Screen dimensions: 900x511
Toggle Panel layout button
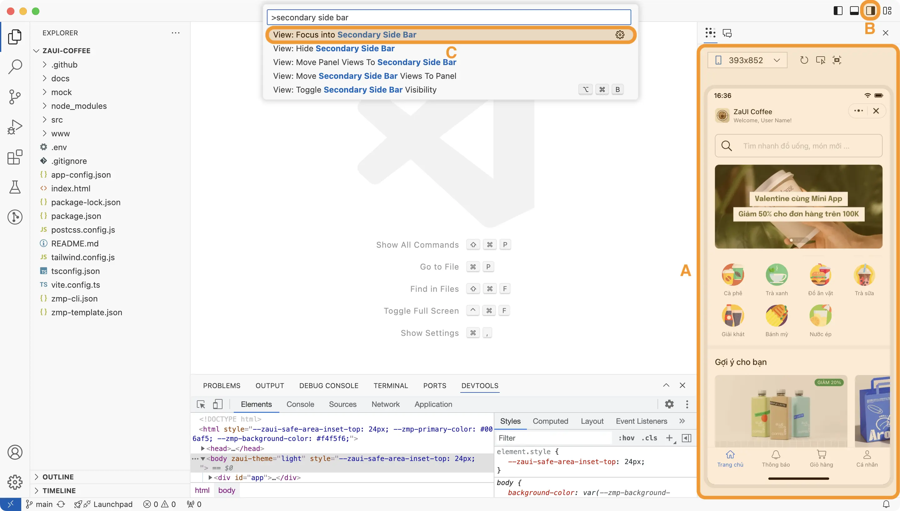(854, 11)
